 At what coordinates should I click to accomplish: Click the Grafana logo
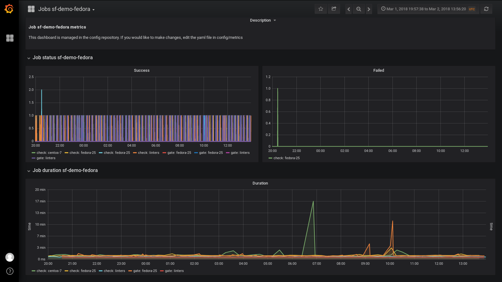coord(9,9)
